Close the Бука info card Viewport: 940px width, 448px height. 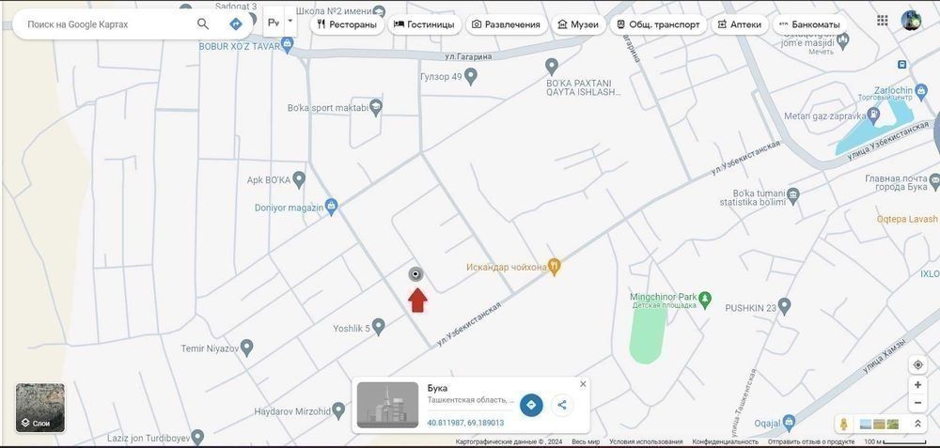(x=583, y=384)
